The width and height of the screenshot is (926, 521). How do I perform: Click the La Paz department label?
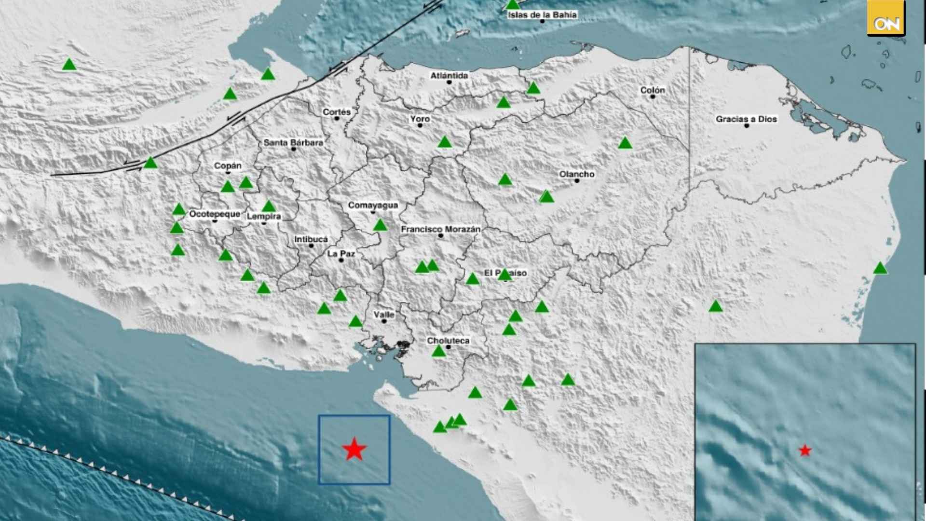[x=341, y=254]
